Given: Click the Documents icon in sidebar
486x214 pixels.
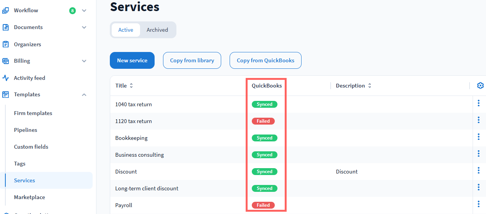Looking at the screenshot, I should tap(5, 27).
